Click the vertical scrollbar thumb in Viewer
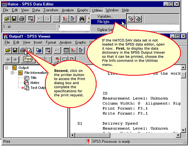Viewport: 189px width, 146px height. pos(183,75)
